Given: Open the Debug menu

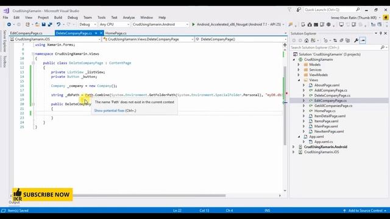Looking at the screenshot, I should tap(73, 18).
